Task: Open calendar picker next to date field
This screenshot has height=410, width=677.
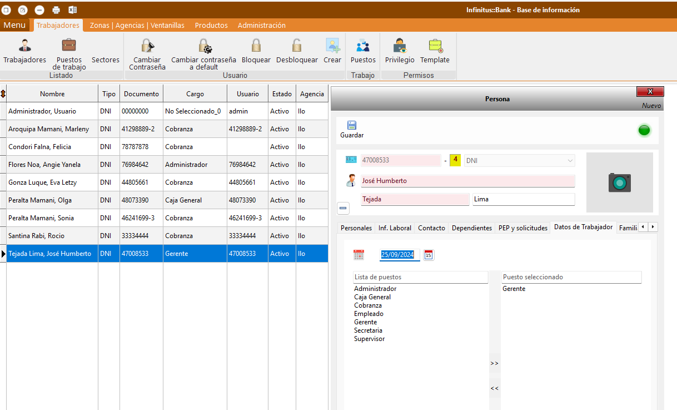Action: (429, 255)
